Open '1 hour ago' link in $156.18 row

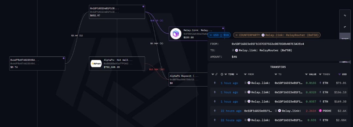[x=229, y=92]
